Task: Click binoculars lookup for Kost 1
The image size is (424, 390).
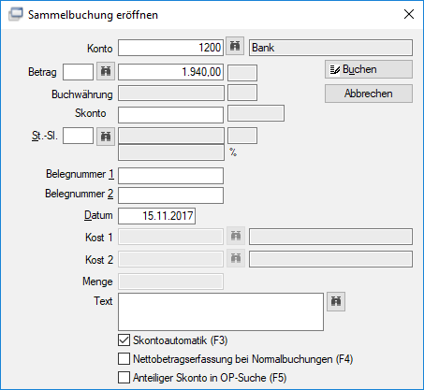Action: (236, 236)
